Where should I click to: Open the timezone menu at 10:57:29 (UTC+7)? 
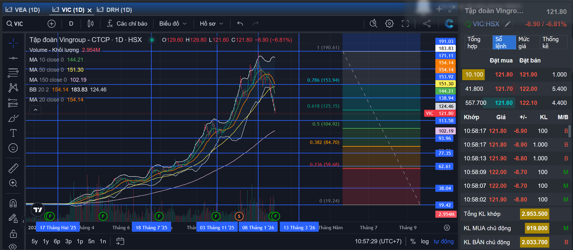coord(378,241)
